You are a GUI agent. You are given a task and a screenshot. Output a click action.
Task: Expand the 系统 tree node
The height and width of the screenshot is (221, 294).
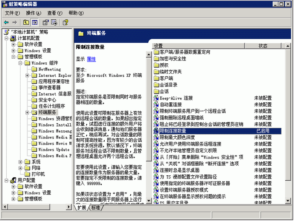click(21, 161)
